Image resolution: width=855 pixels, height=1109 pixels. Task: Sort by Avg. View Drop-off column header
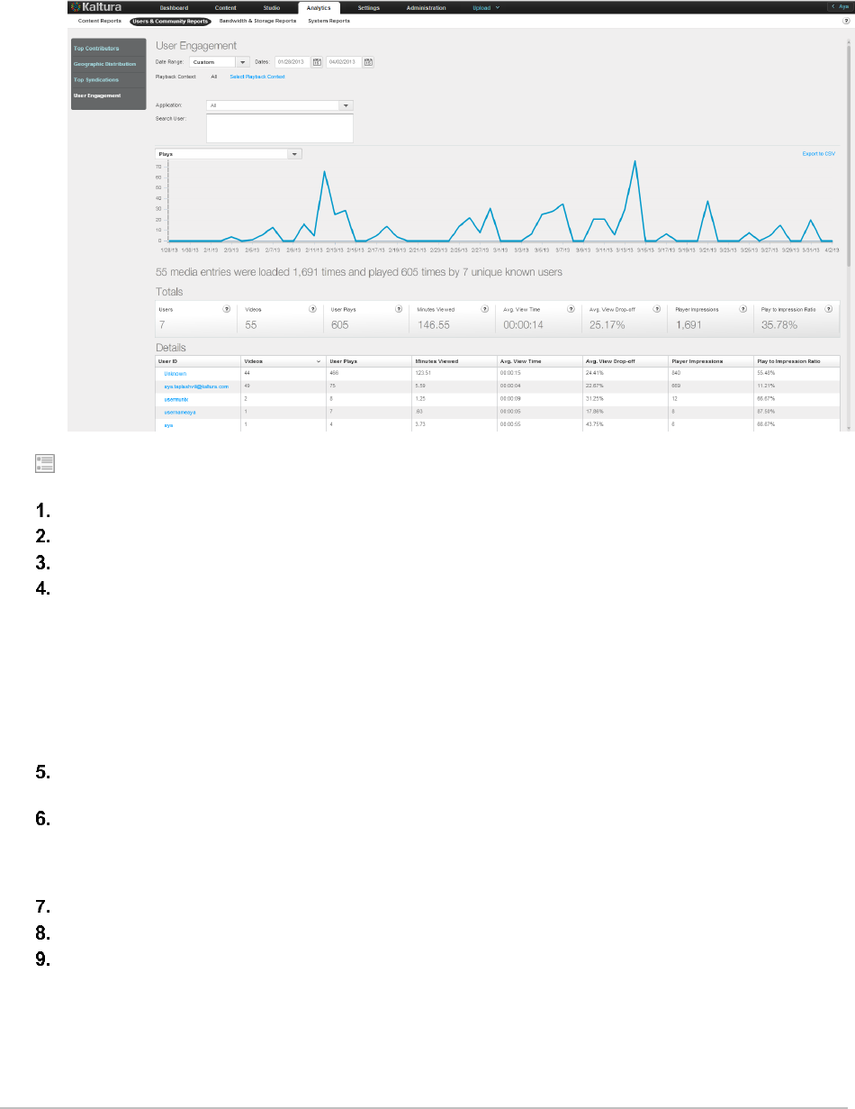point(625,360)
